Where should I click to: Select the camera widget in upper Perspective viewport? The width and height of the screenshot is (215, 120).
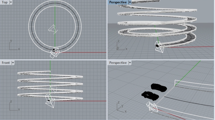[x=159, y=47]
